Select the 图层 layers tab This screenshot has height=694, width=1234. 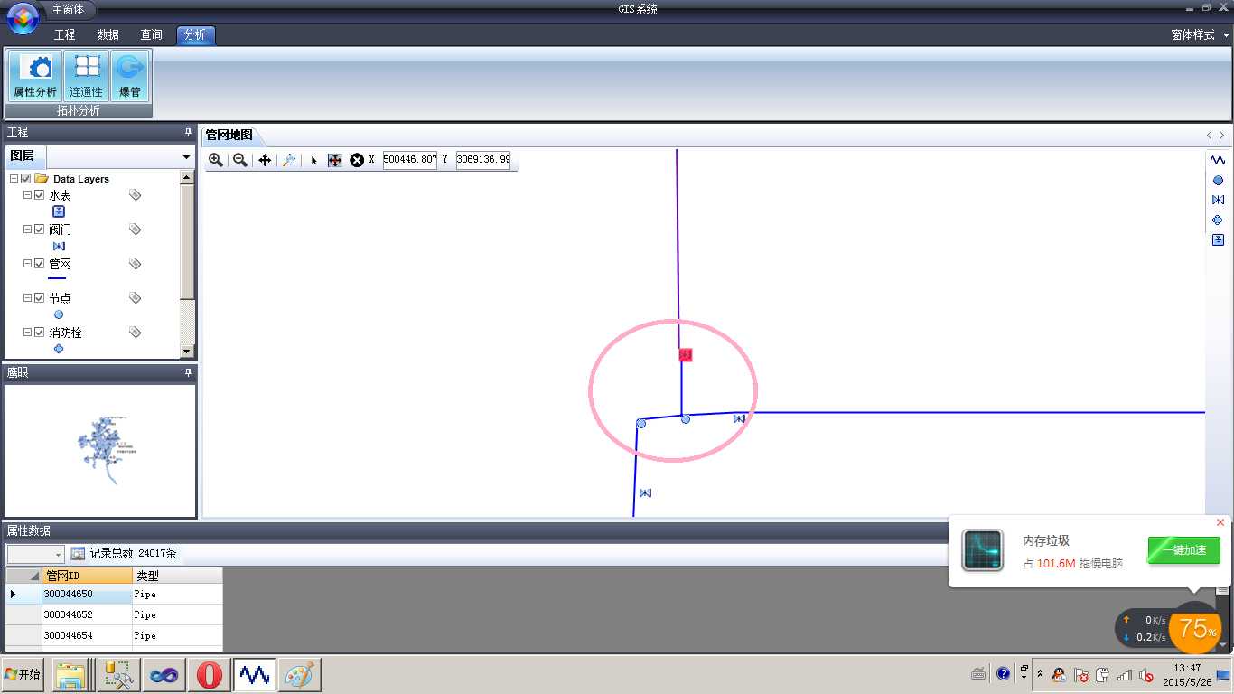coord(24,156)
